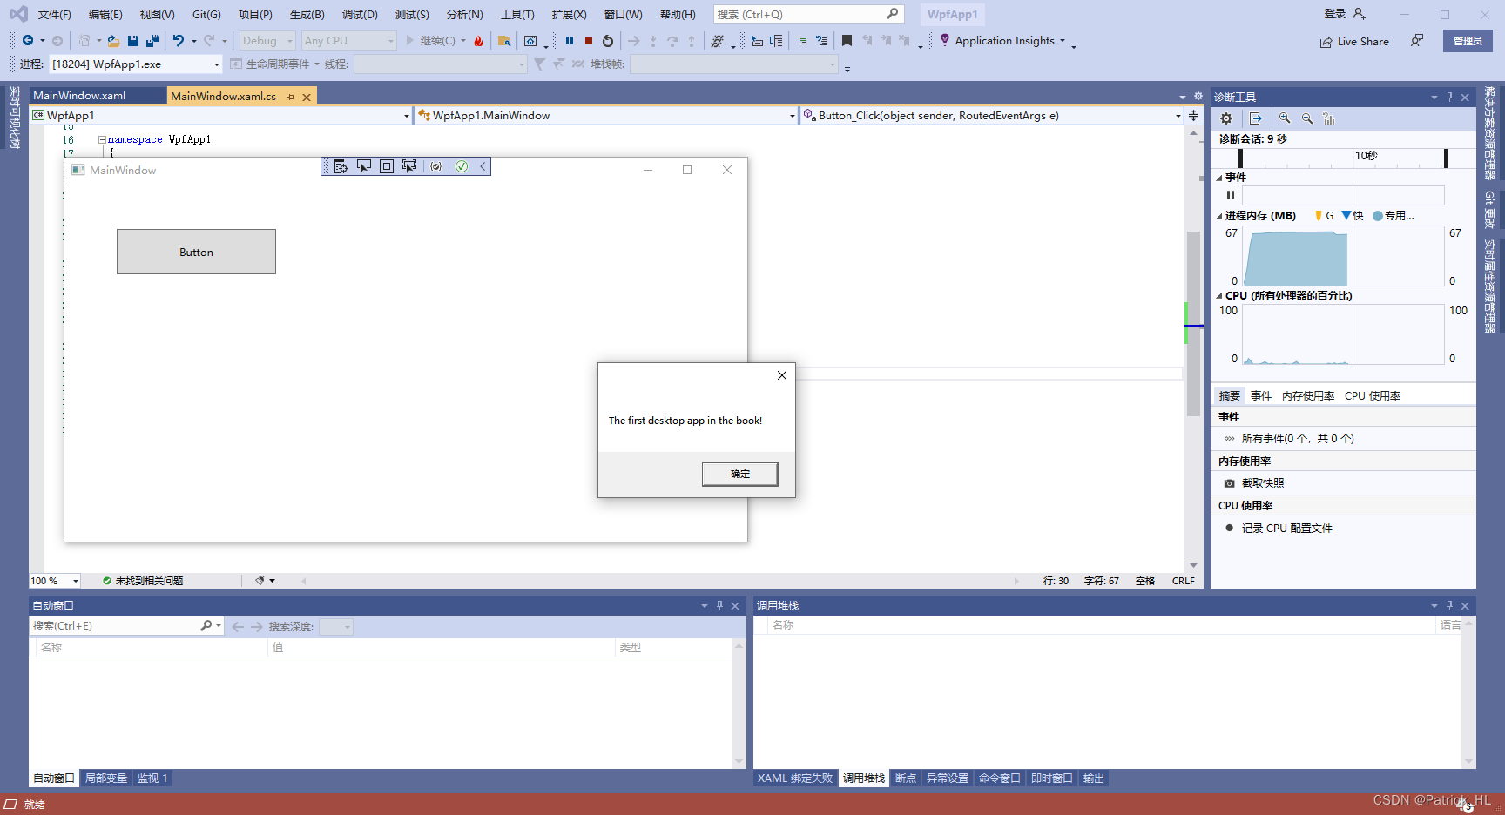The image size is (1505, 815).
Task: Open the process WpfApp1.exe dropdown
Action: click(136, 64)
